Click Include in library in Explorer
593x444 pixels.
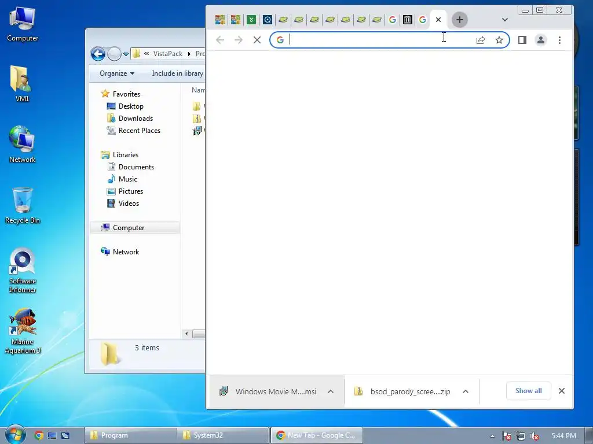[x=177, y=73]
